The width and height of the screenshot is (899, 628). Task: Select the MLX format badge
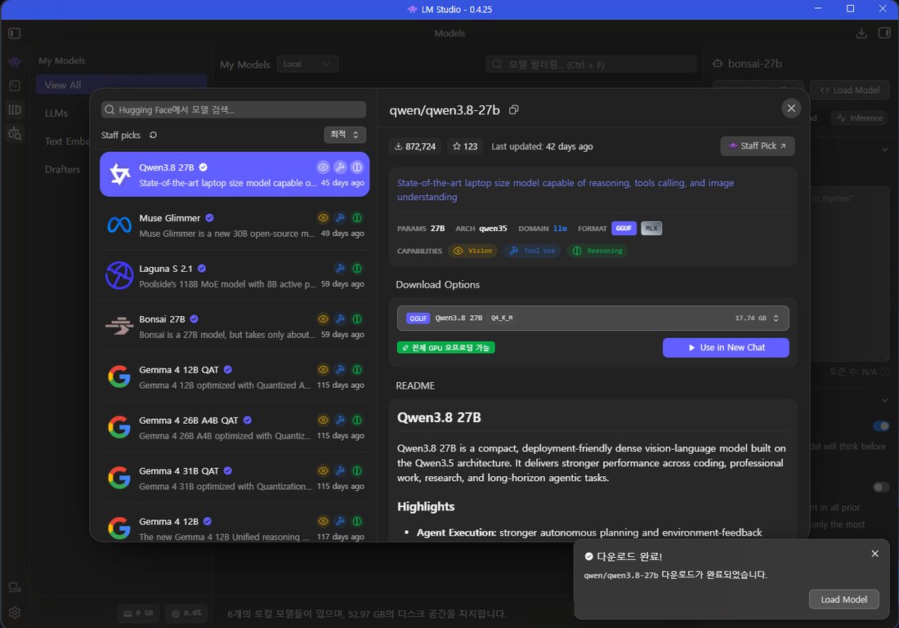pos(651,228)
